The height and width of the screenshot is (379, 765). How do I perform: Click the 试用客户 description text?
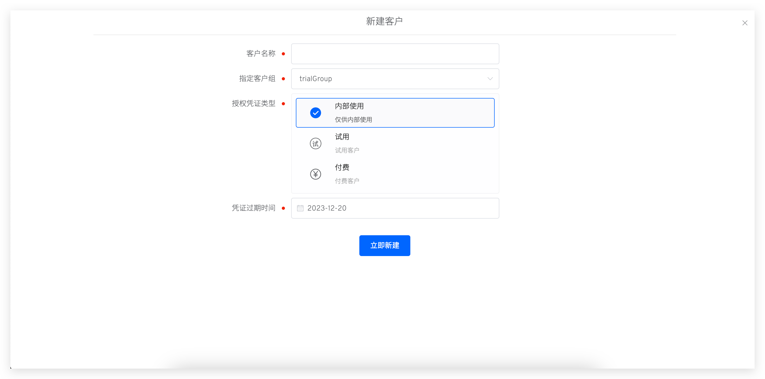[x=347, y=151]
